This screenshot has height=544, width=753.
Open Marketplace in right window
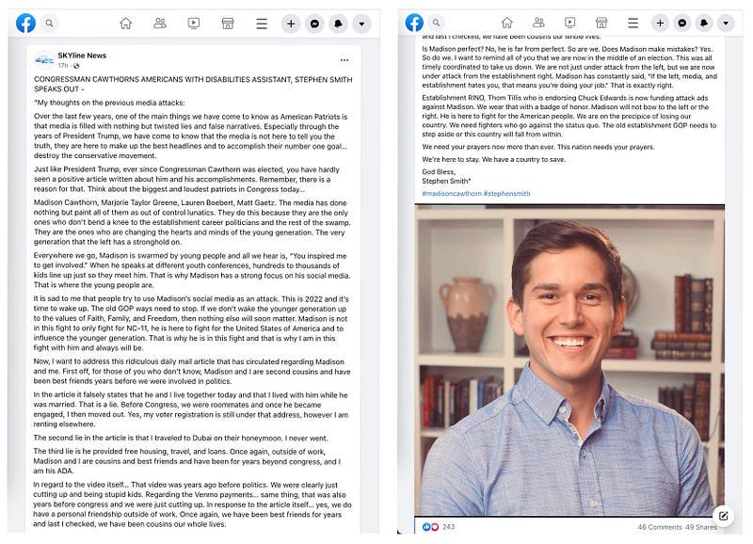[x=601, y=23]
